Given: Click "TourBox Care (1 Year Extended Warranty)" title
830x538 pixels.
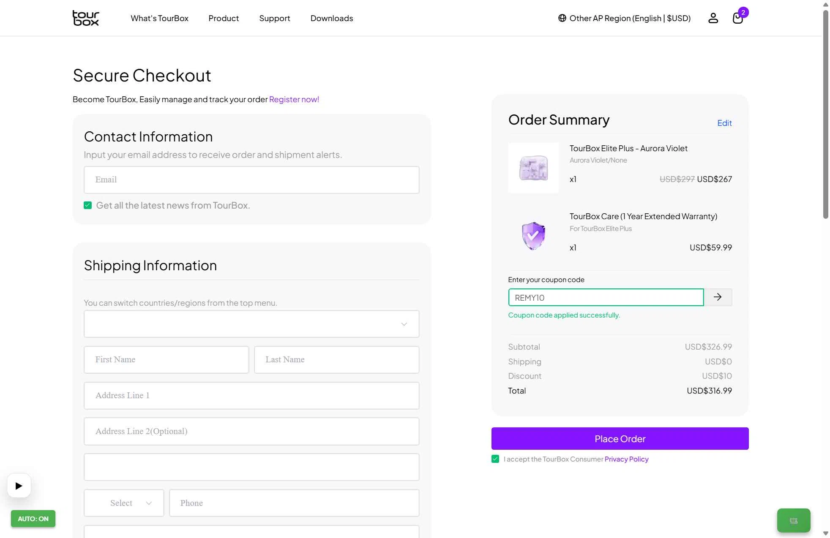Looking at the screenshot, I should click(x=643, y=216).
